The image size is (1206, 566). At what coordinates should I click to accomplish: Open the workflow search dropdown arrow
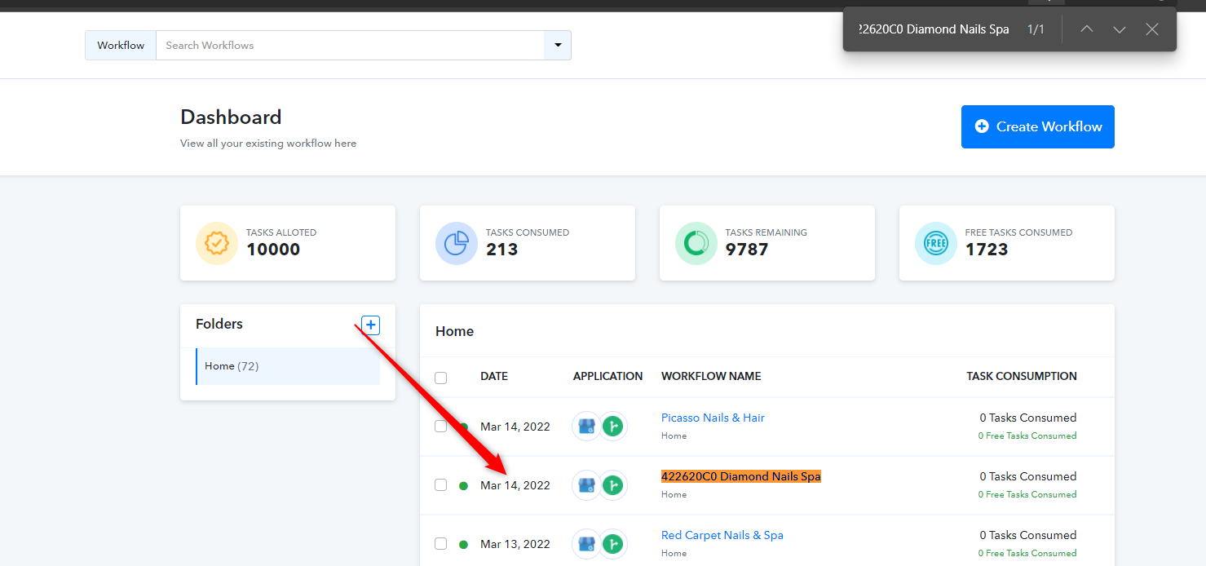tap(558, 45)
